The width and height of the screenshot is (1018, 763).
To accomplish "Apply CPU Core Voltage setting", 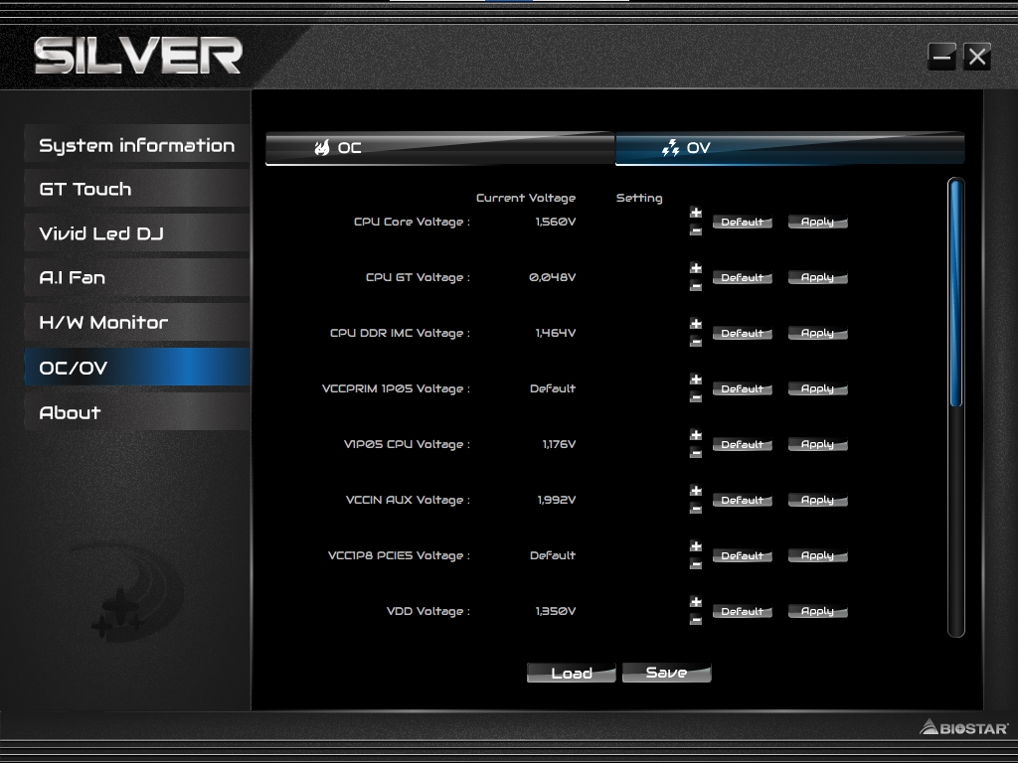I will [x=817, y=222].
